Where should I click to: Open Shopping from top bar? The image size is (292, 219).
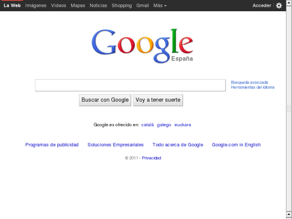(122, 6)
